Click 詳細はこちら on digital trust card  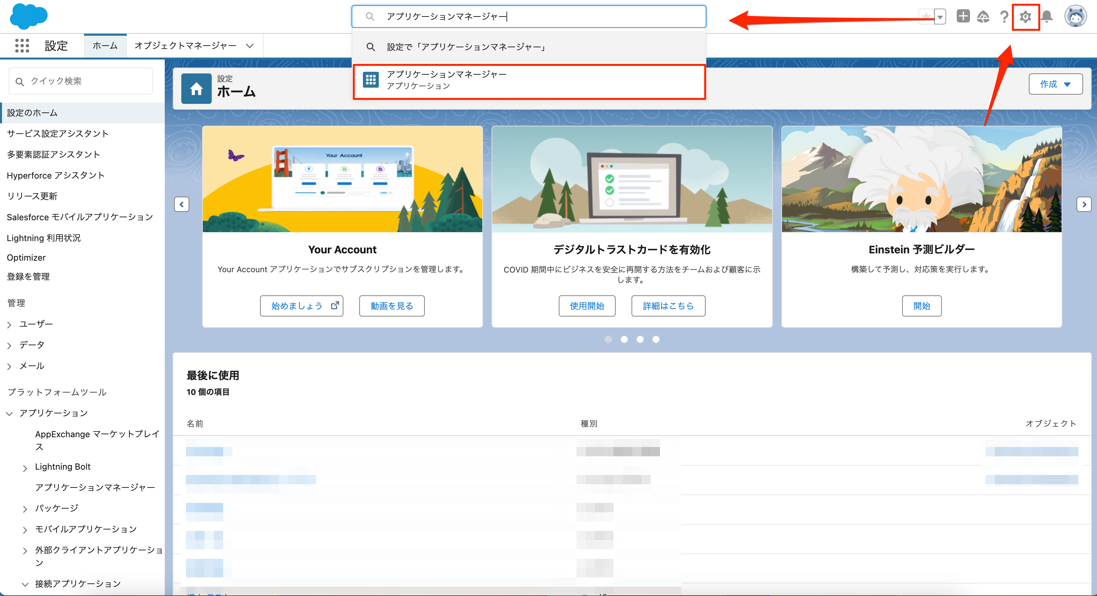point(668,306)
